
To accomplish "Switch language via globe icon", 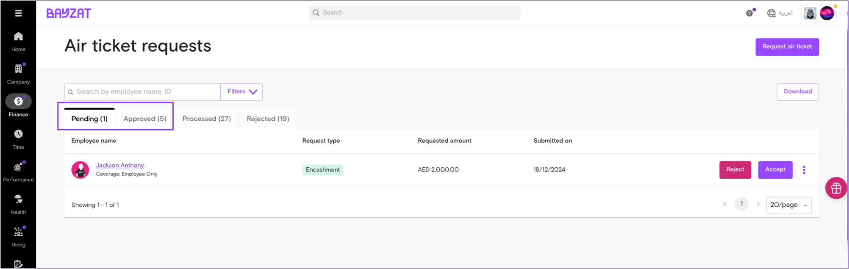I will 771,13.
